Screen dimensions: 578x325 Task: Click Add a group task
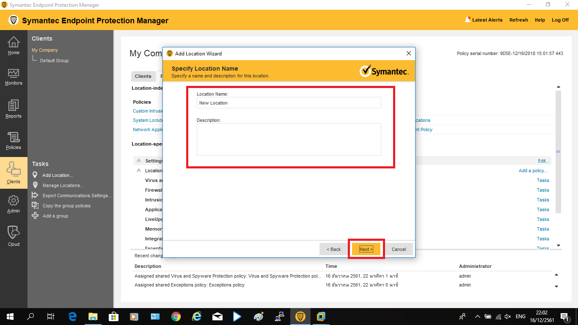pos(55,216)
